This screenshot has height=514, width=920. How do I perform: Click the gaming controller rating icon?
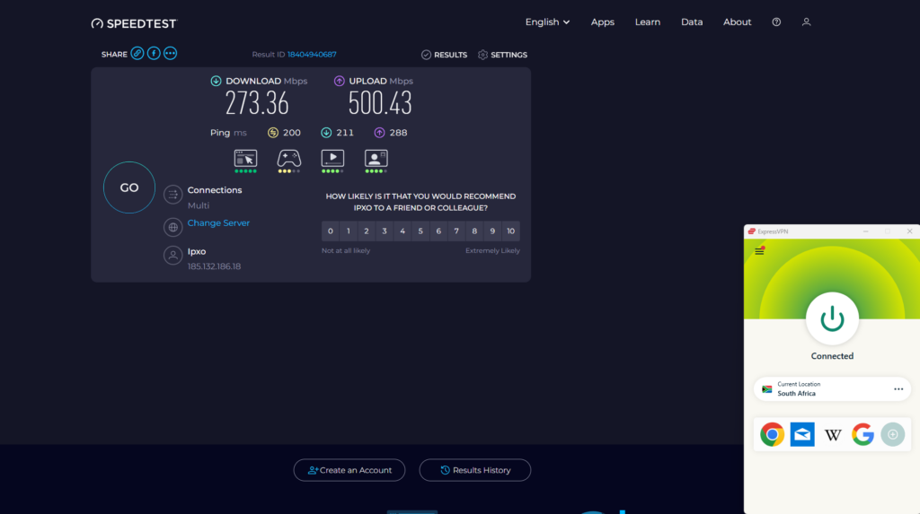point(288,161)
